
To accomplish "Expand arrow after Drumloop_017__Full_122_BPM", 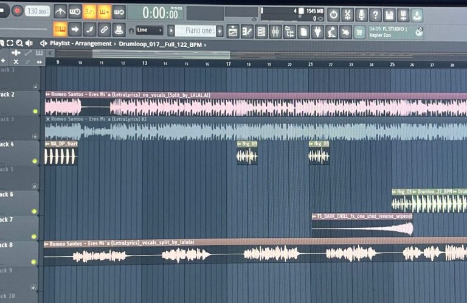I will point(205,45).
